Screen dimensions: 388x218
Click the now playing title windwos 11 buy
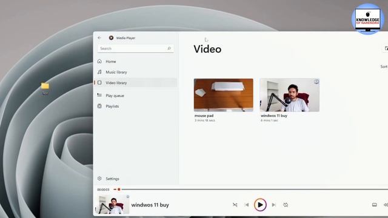[x=150, y=205]
